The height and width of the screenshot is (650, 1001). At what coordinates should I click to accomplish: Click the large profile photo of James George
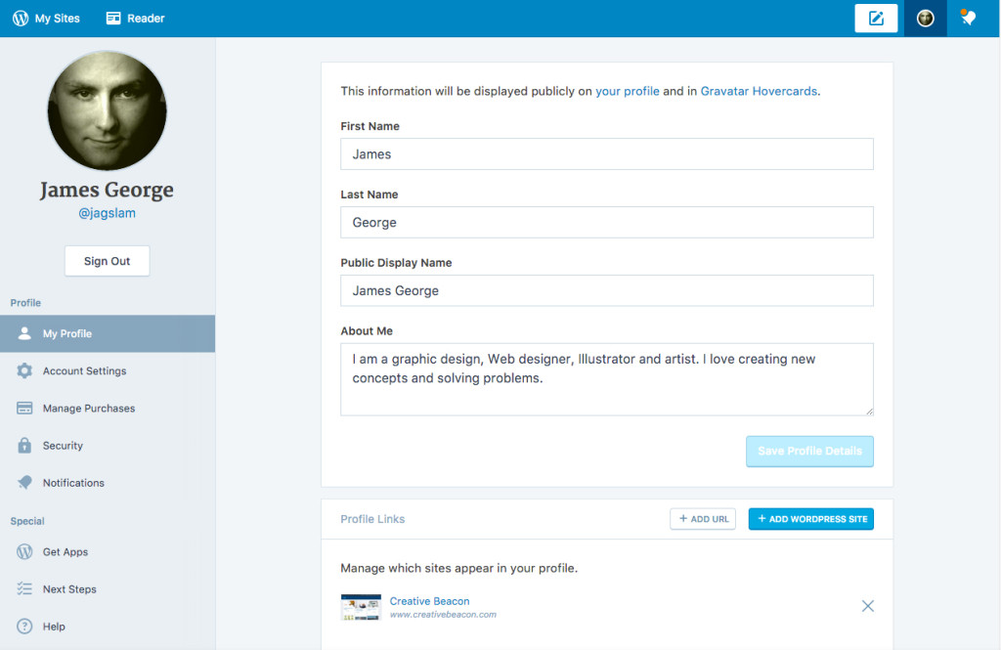coord(108,111)
